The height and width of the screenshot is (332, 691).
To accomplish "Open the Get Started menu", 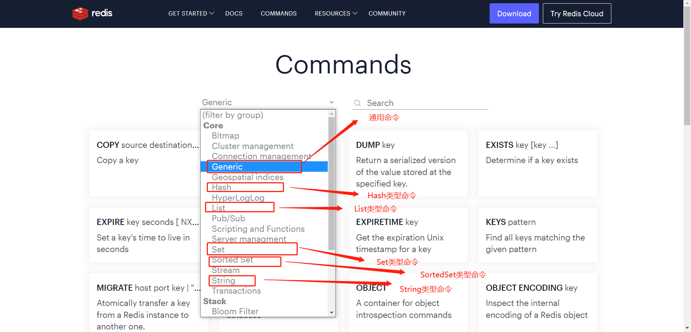I will [x=191, y=13].
